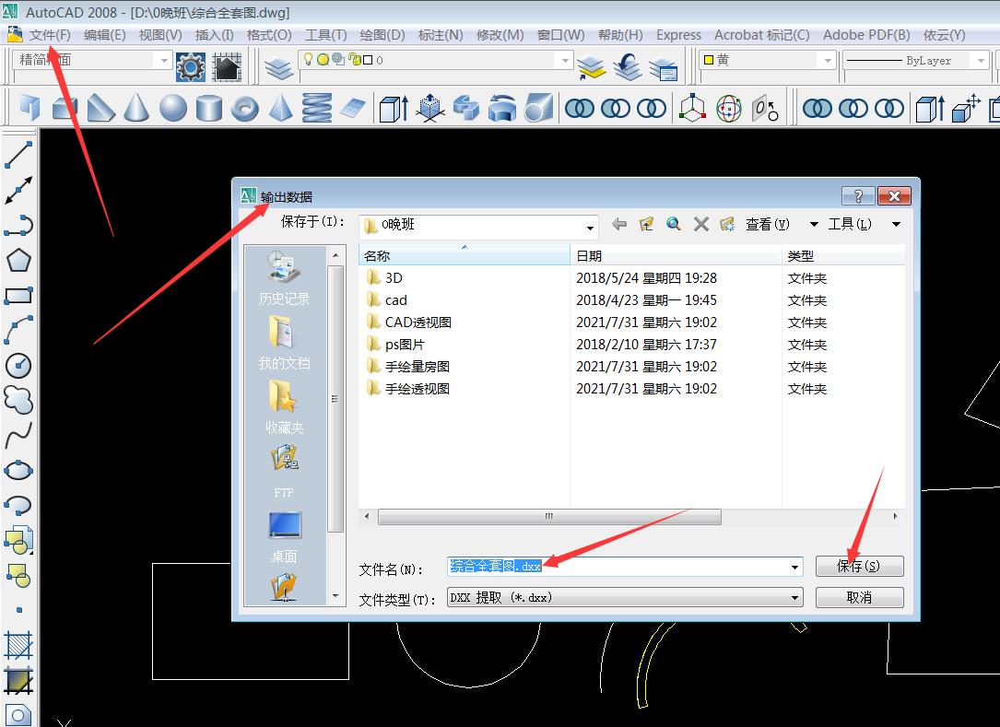Select the Circle drawing tool
Screen dimensions: 1000x727
click(18, 365)
